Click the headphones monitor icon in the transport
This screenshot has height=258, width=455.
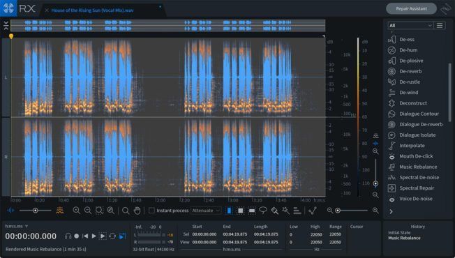[68, 236]
